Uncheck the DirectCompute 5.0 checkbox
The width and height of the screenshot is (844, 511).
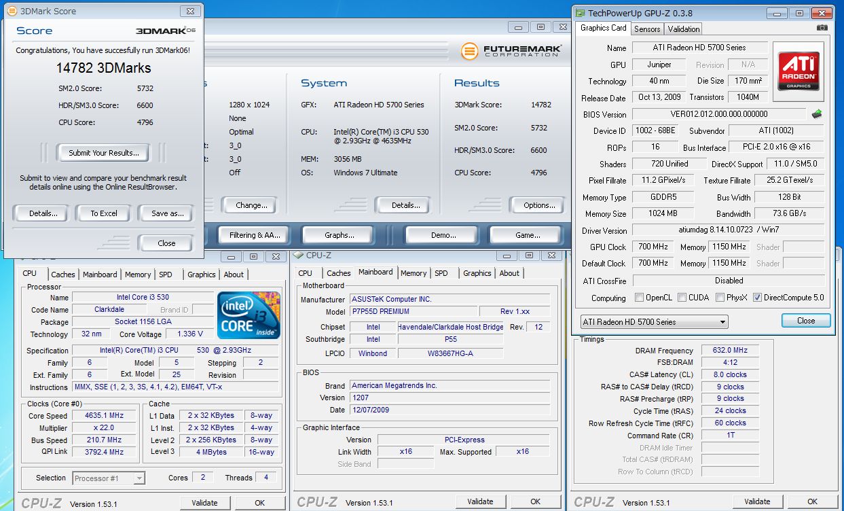point(757,298)
